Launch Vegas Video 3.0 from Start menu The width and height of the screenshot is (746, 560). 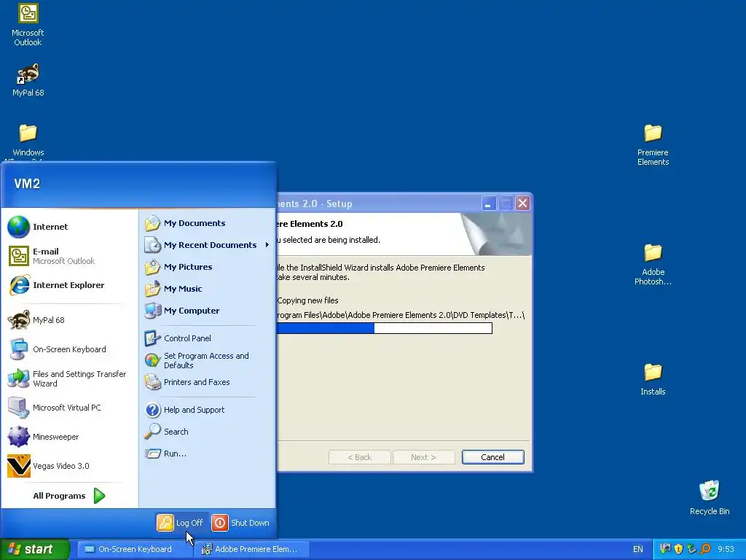[69, 466]
